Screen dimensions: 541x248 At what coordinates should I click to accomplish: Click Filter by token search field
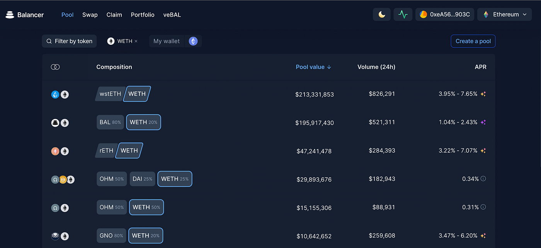(69, 41)
